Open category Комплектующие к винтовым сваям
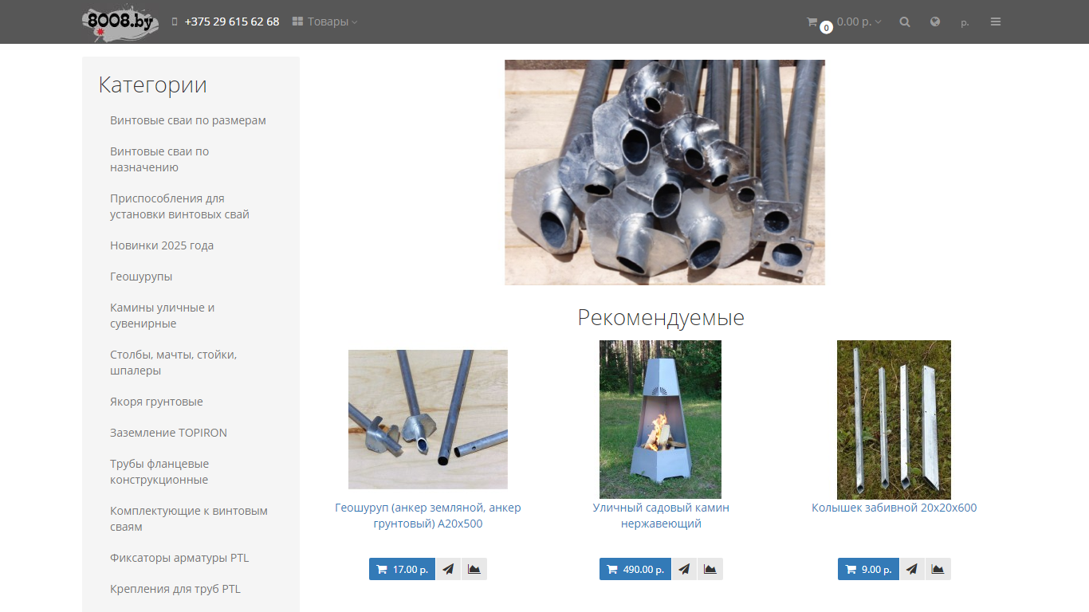 tap(189, 519)
